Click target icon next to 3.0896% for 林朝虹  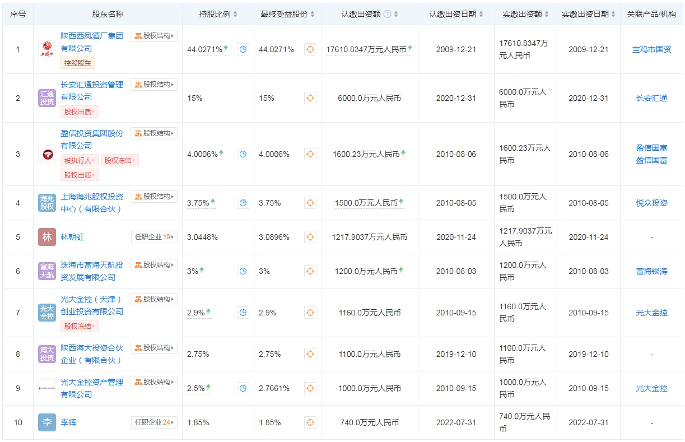tap(310, 238)
